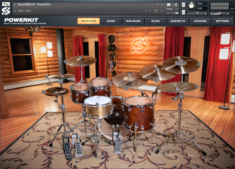The width and height of the screenshot is (235, 169).
Task: Open the Settings tab
Action: 222,21
